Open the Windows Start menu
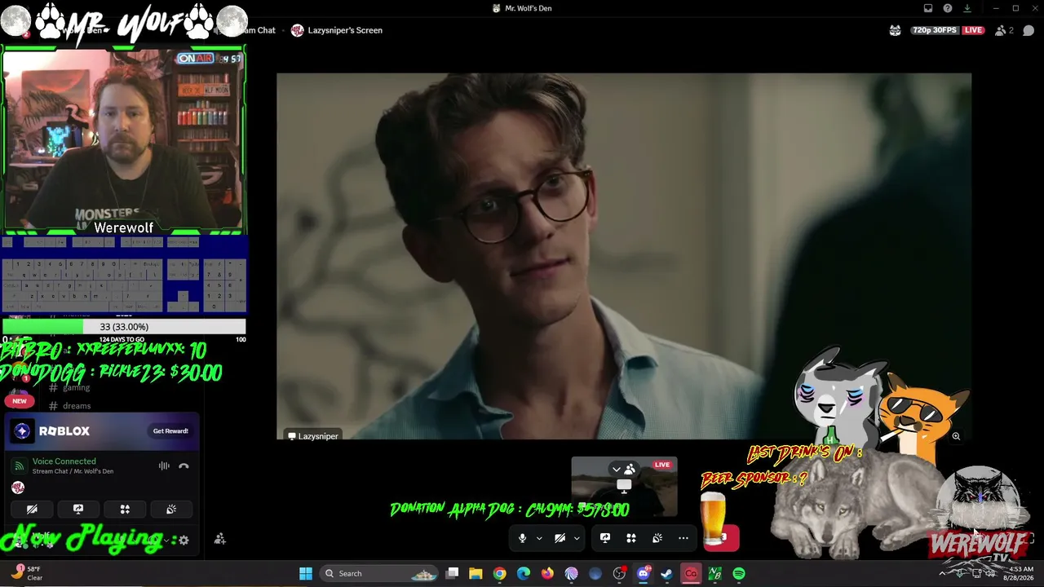This screenshot has width=1044, height=587. click(x=306, y=574)
